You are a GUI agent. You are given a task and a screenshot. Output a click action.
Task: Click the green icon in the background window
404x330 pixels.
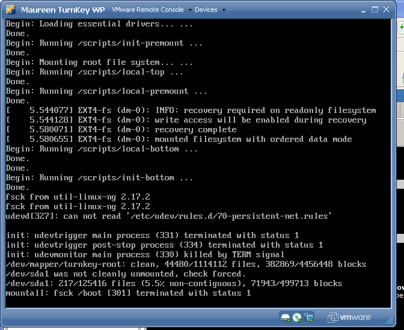pos(401,27)
